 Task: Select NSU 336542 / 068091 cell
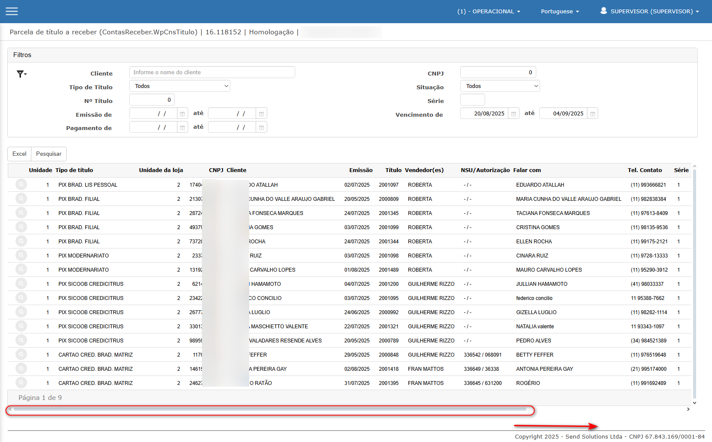tap(483, 355)
